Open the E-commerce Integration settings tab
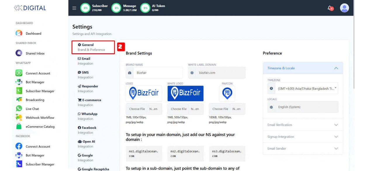 (x=89, y=102)
